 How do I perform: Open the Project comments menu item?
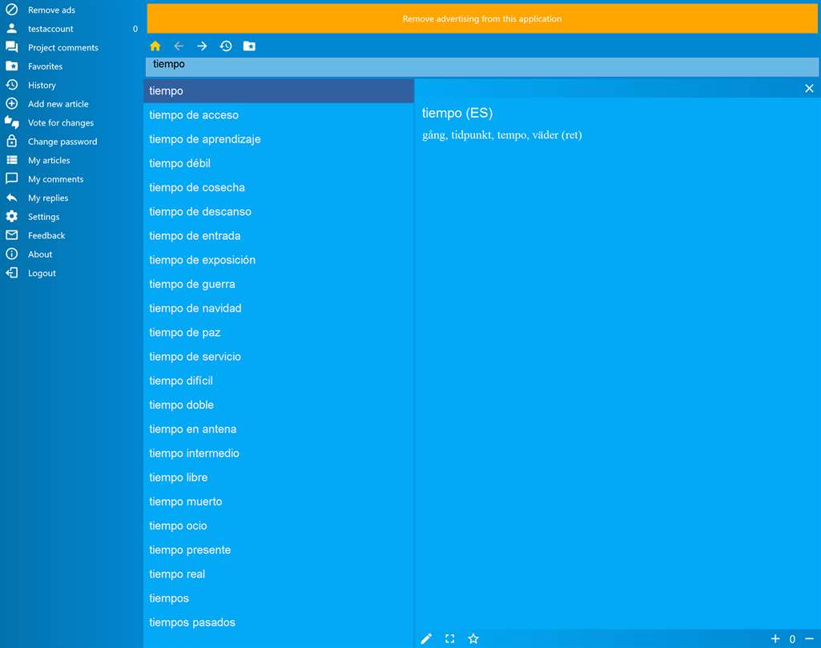pos(62,47)
